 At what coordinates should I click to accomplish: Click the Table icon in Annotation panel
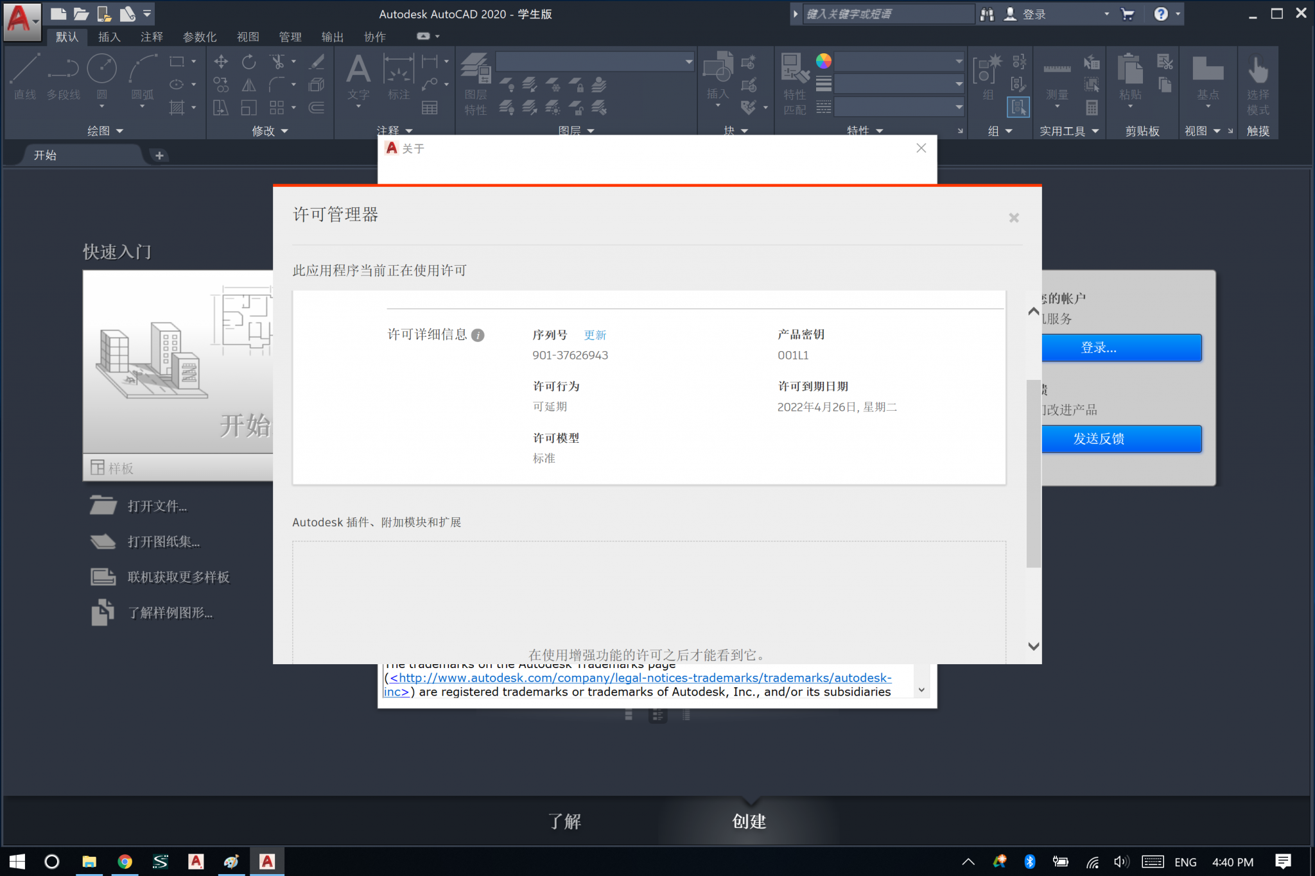430,108
